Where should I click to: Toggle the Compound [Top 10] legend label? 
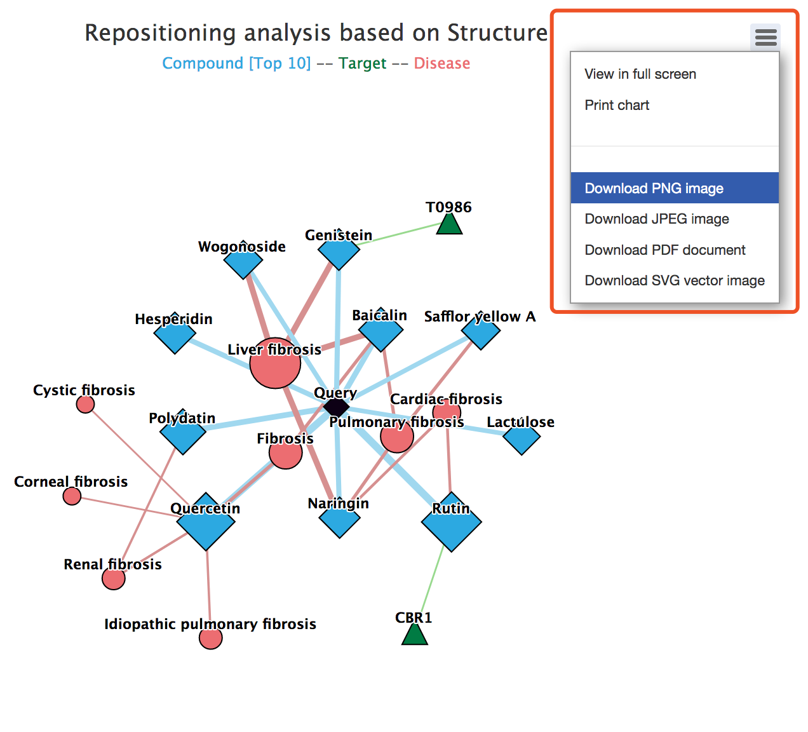coord(236,64)
